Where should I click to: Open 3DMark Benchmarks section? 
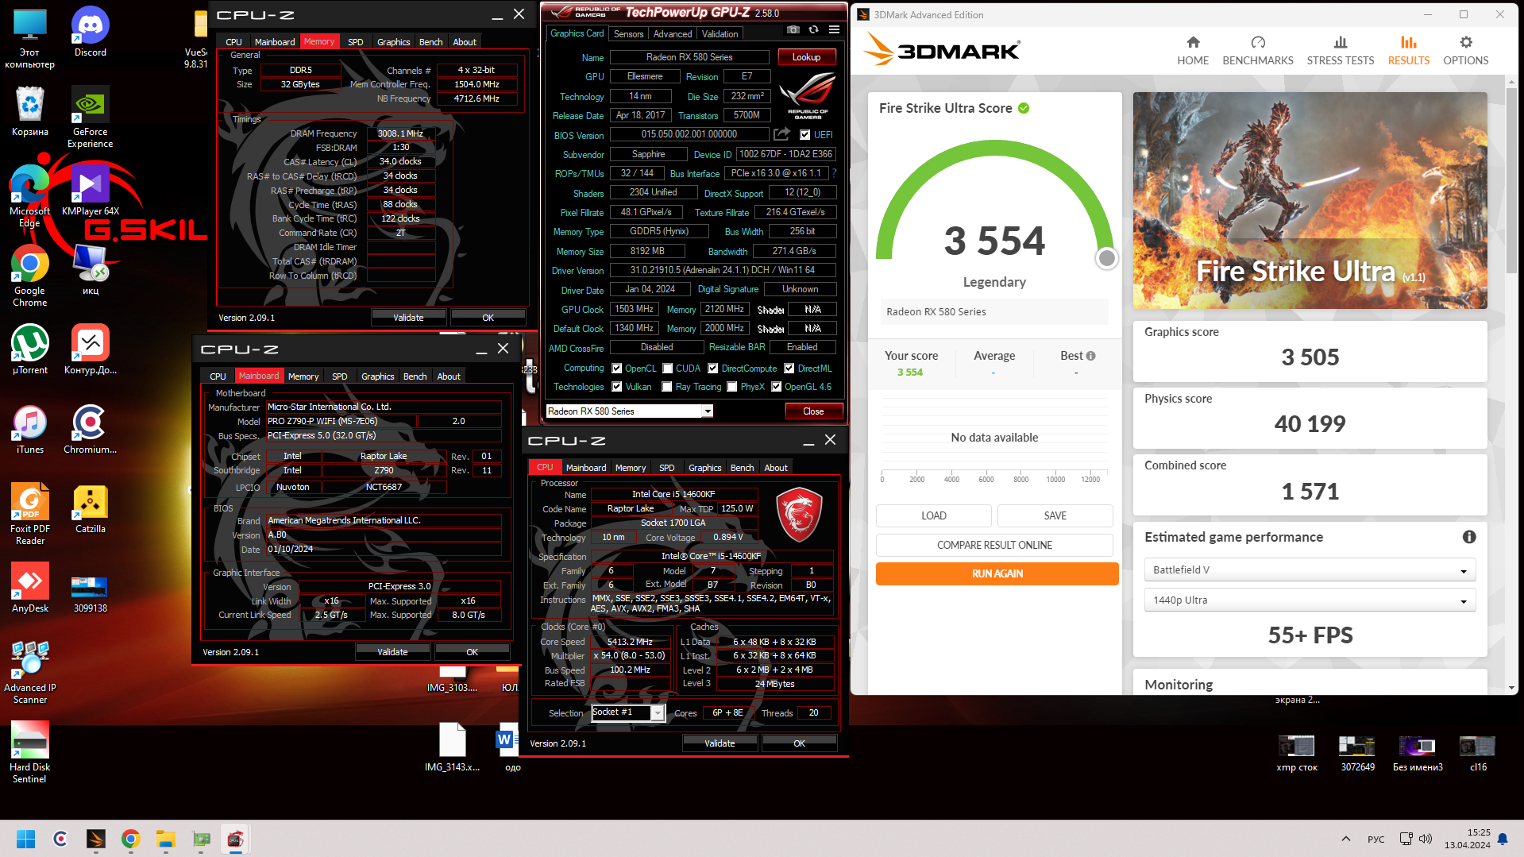click(1258, 51)
